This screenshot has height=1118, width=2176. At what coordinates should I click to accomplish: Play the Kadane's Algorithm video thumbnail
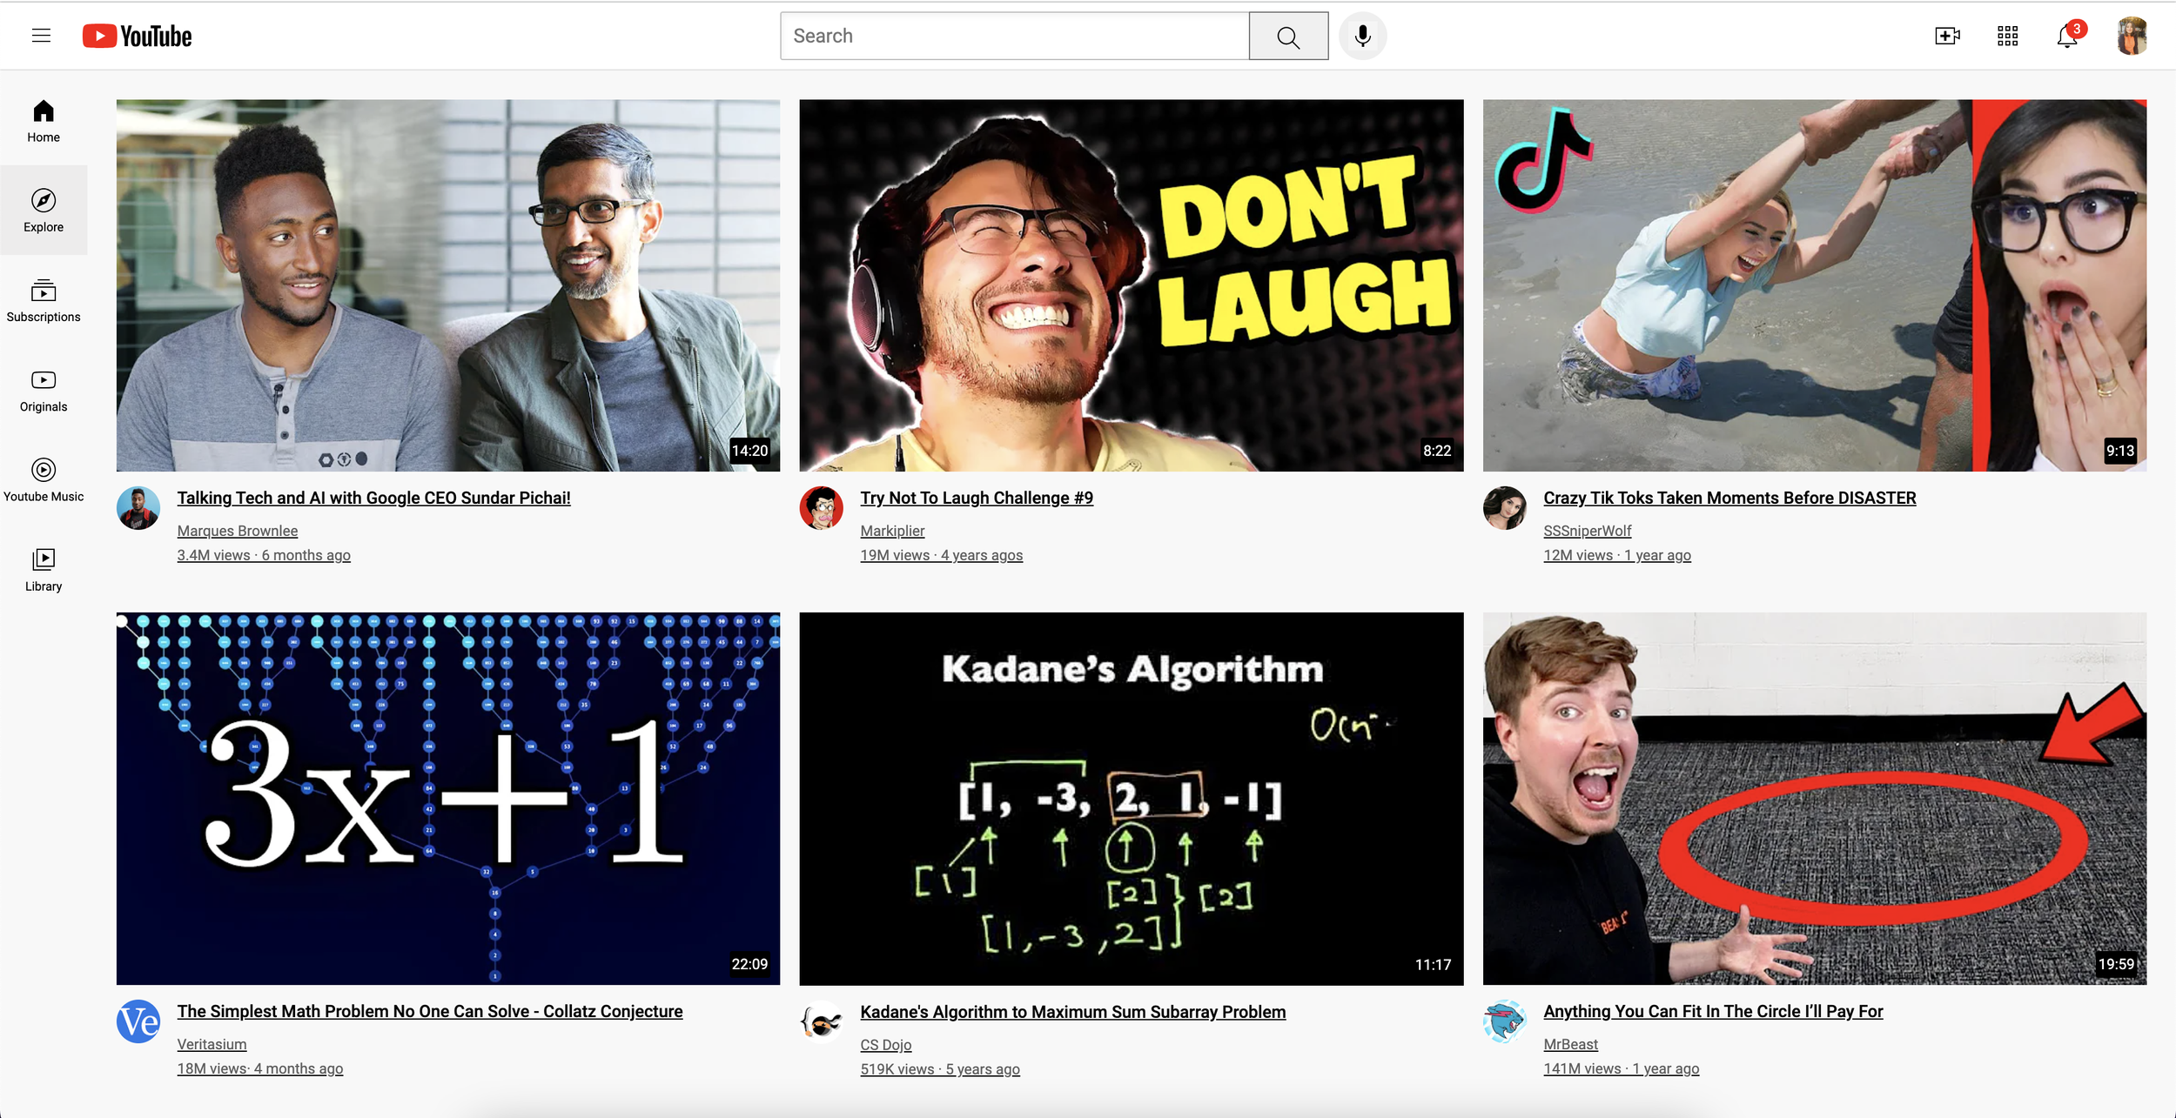click(1131, 798)
